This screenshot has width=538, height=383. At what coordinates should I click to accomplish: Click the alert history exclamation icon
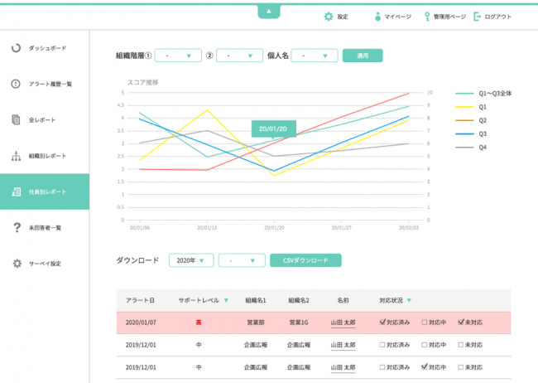point(16,84)
